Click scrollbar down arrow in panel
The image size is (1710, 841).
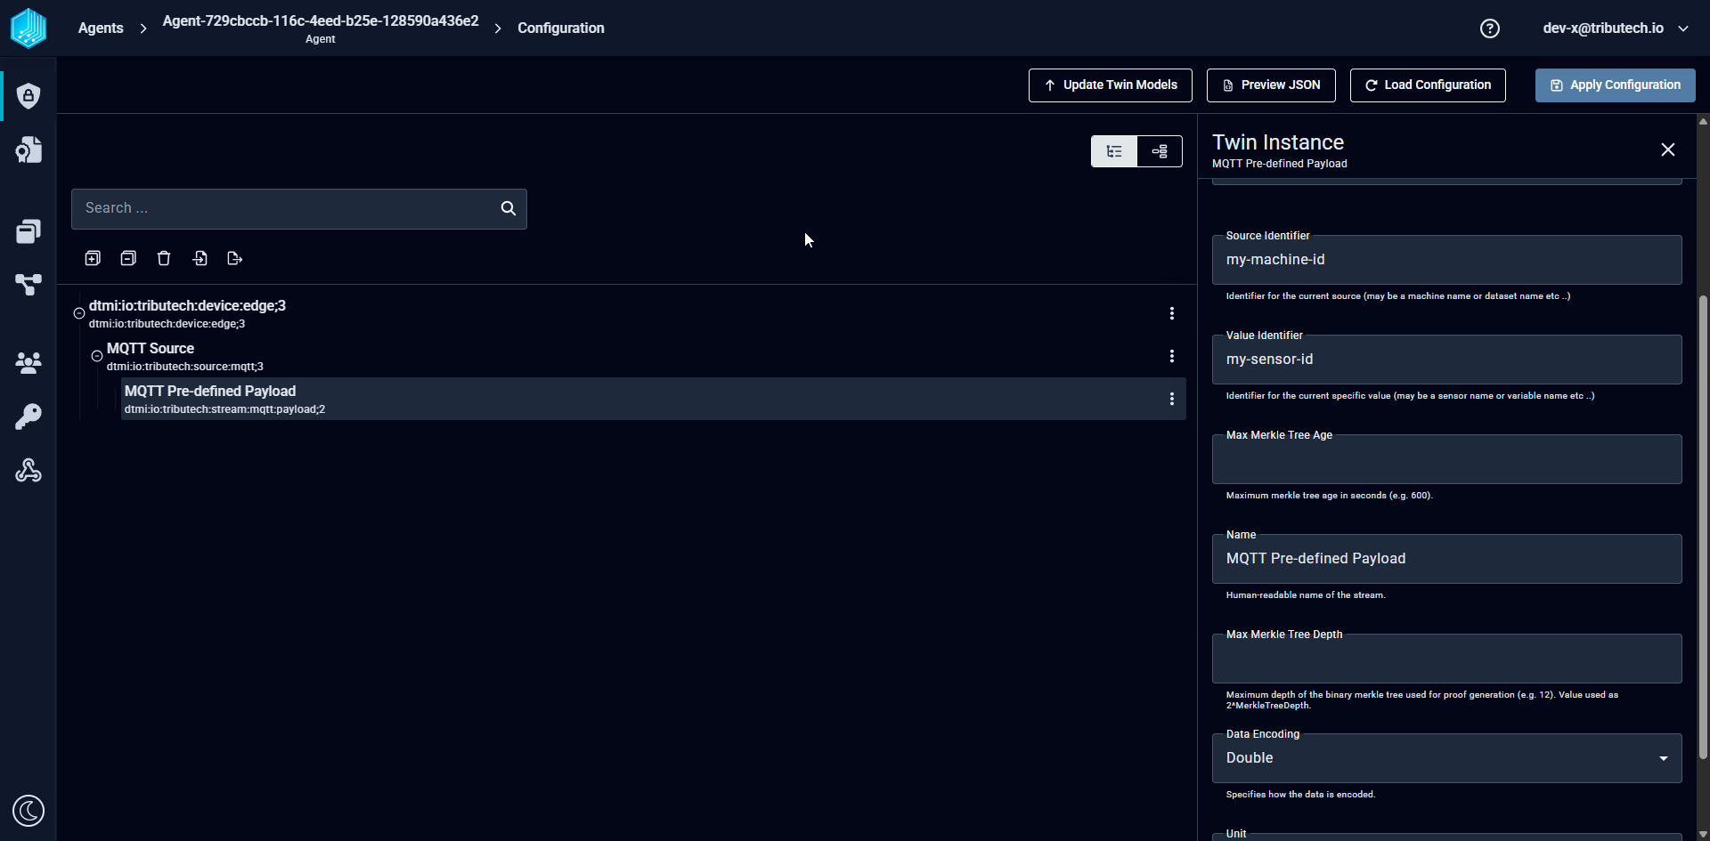pos(1703,835)
